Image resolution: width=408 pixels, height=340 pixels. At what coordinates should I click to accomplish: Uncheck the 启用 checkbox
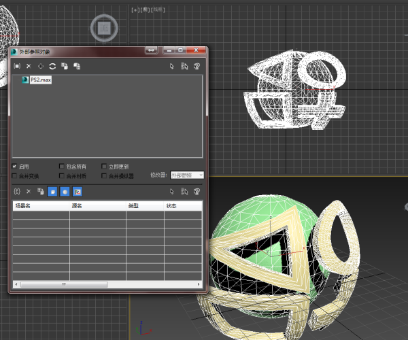14,166
